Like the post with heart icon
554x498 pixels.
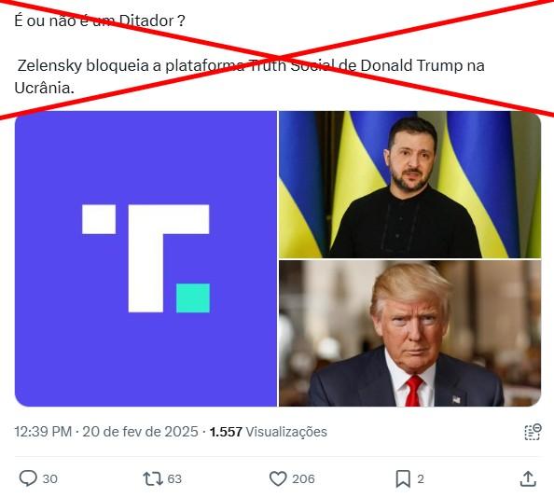278,479
